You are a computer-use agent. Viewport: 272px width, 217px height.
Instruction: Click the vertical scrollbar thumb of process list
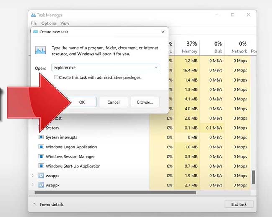254,177
